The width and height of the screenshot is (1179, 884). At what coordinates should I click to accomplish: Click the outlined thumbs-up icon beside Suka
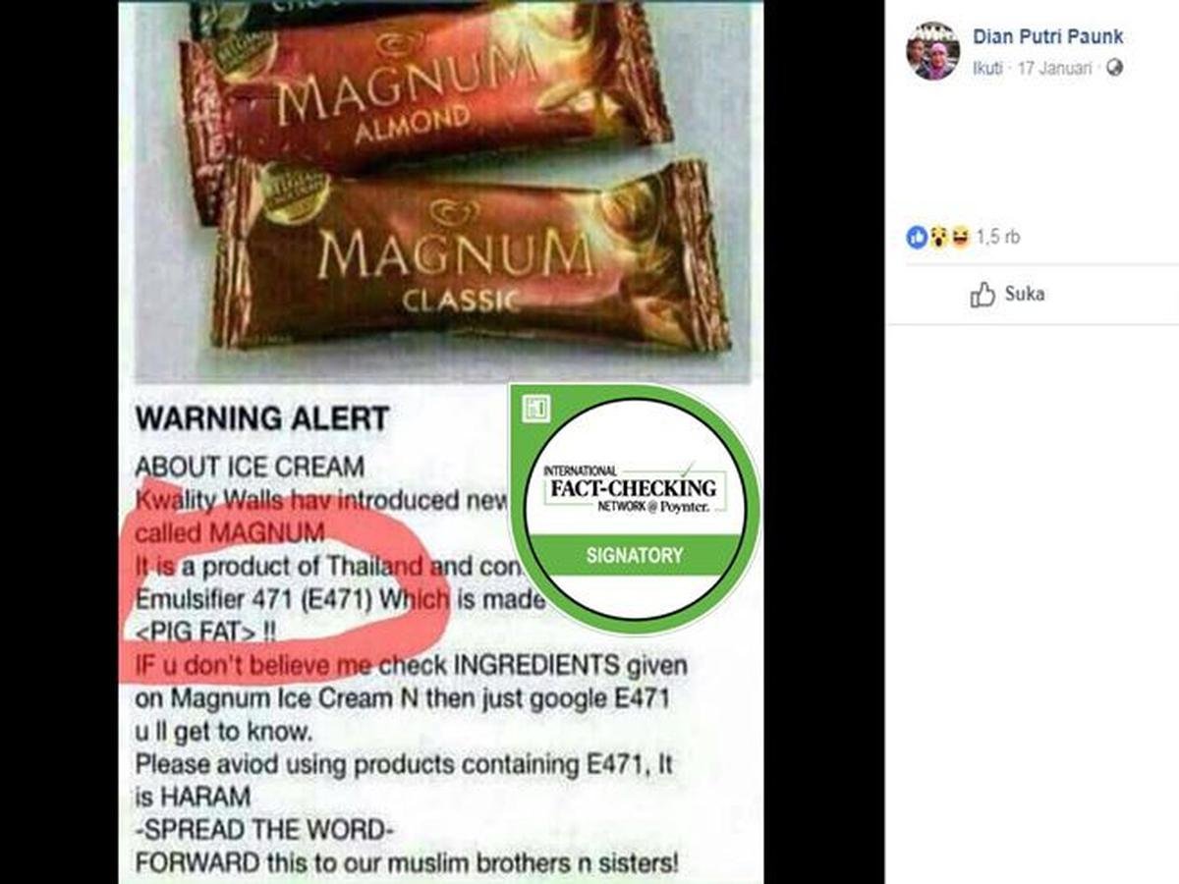[982, 295]
